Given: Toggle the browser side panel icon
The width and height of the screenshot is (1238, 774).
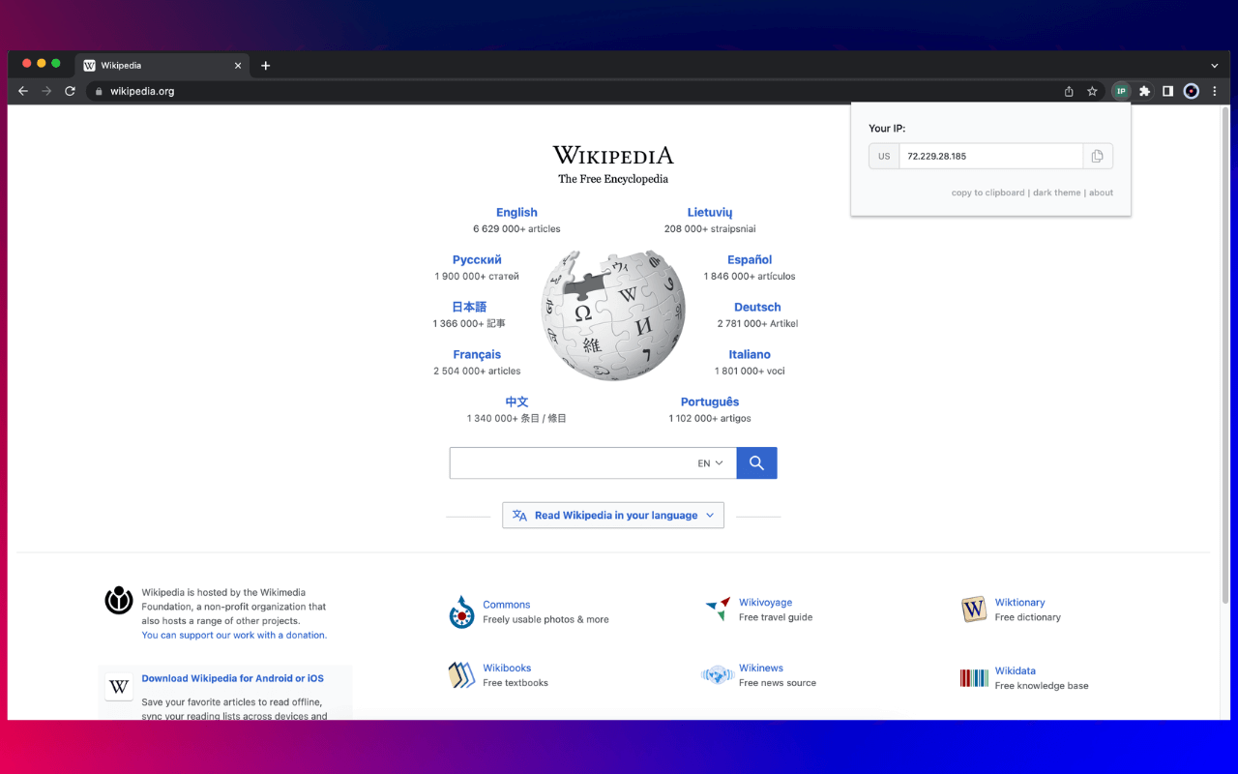Looking at the screenshot, I should click(1167, 91).
